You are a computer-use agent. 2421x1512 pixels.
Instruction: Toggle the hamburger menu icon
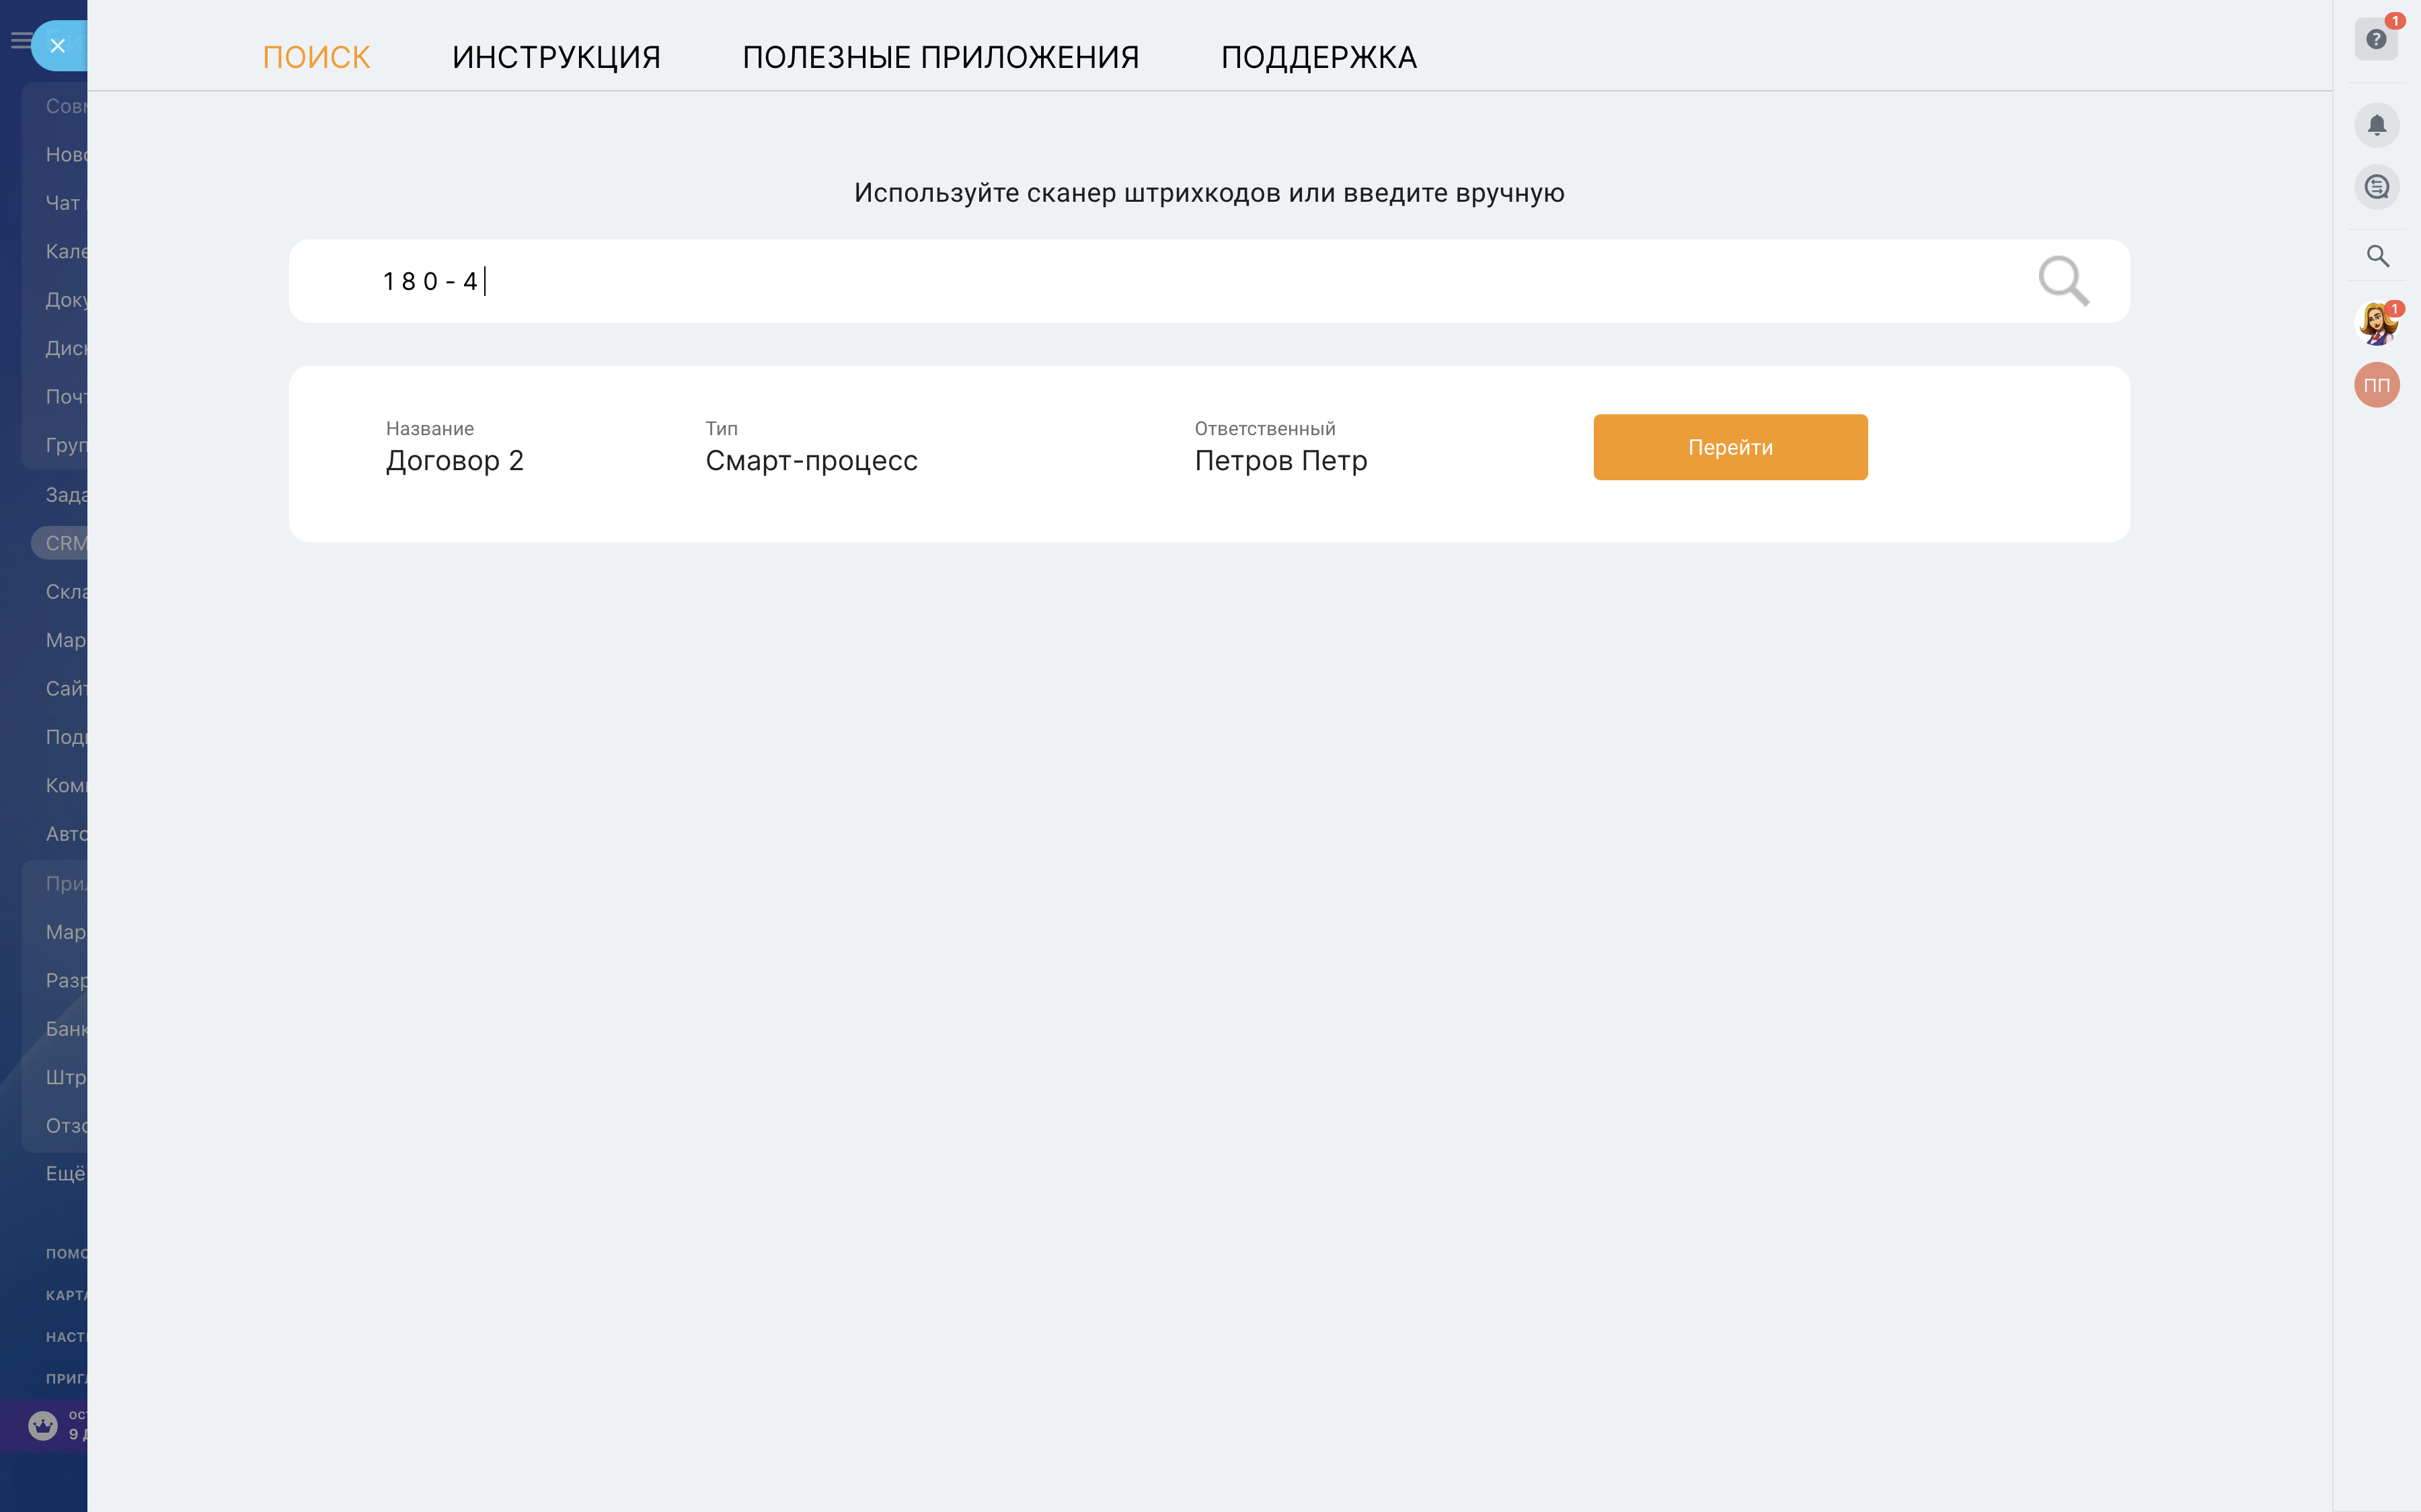tap(19, 41)
